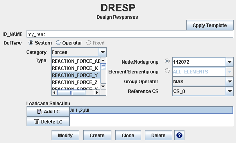
Task: Select the Node/Nodegroup radio button
Action: 167,61
